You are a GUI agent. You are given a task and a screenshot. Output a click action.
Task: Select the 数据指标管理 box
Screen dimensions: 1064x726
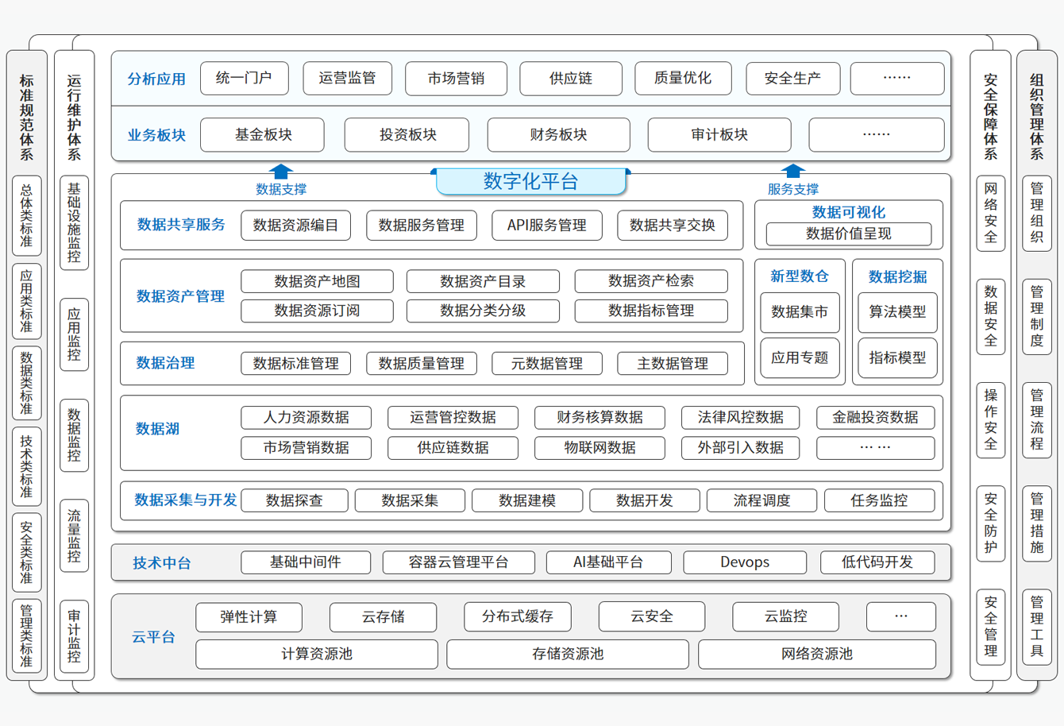coord(651,311)
